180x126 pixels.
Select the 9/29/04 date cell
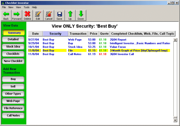(34, 43)
